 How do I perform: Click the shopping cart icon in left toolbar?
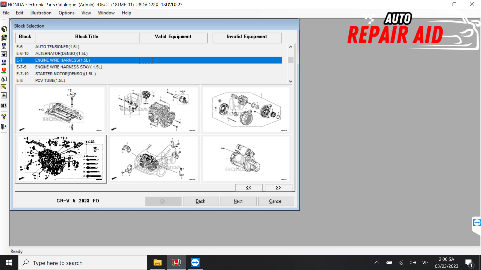(4, 38)
